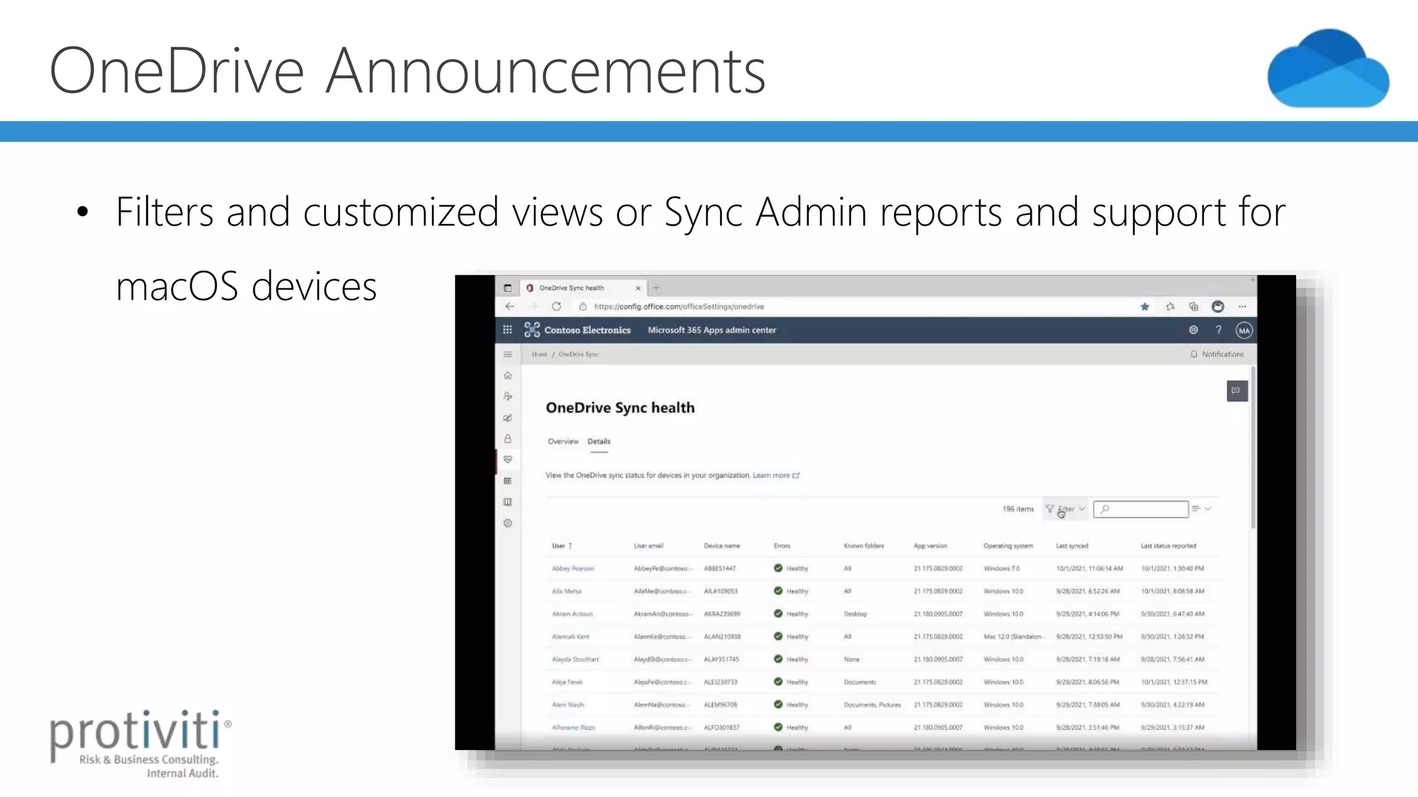
Task: Open the browser Collections icon
Action: (x=1194, y=306)
